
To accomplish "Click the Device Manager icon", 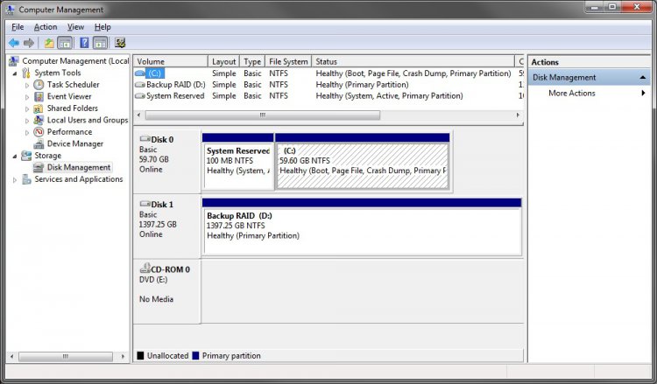I will click(39, 144).
